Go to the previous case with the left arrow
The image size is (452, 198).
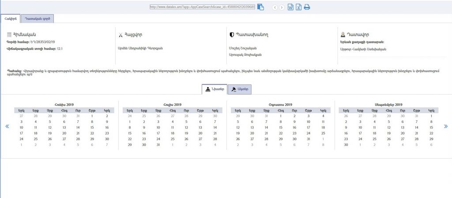[275, 8]
